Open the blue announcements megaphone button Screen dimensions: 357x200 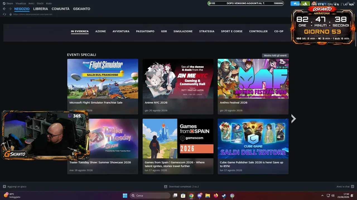[295, 4]
